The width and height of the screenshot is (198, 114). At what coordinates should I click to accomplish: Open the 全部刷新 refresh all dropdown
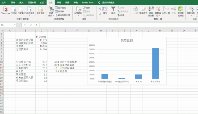pos(78,11)
